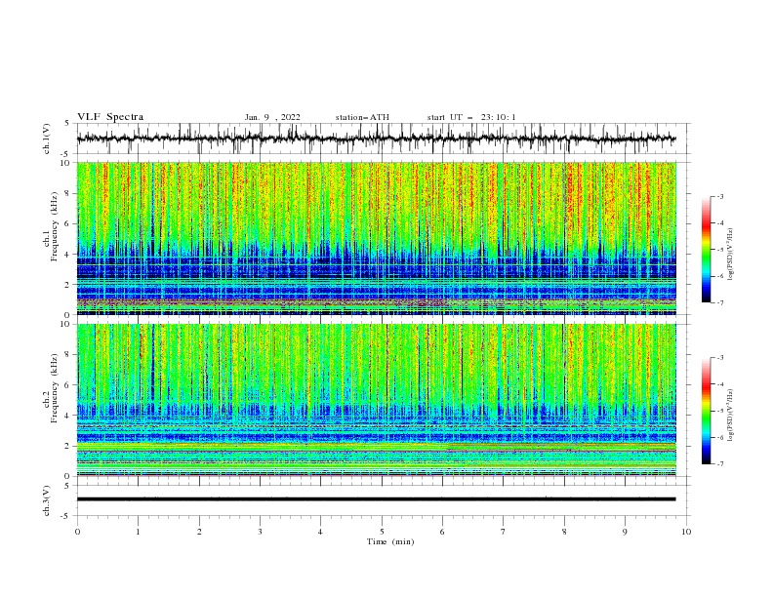
Task: Select the "start UT = 23:10:1" text
Action: tap(471, 117)
